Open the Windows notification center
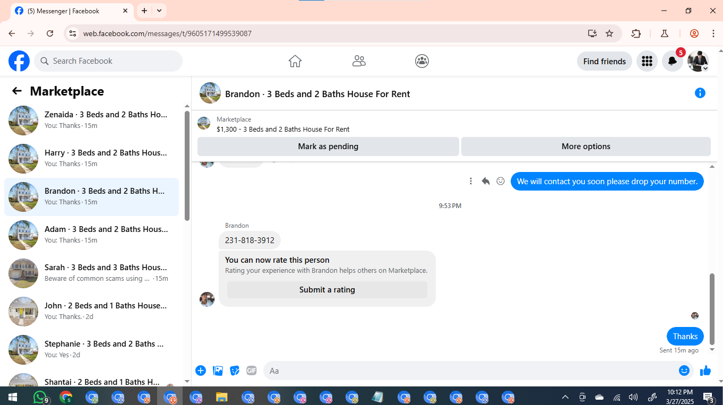Screen dimensions: 723x405 [708, 397]
